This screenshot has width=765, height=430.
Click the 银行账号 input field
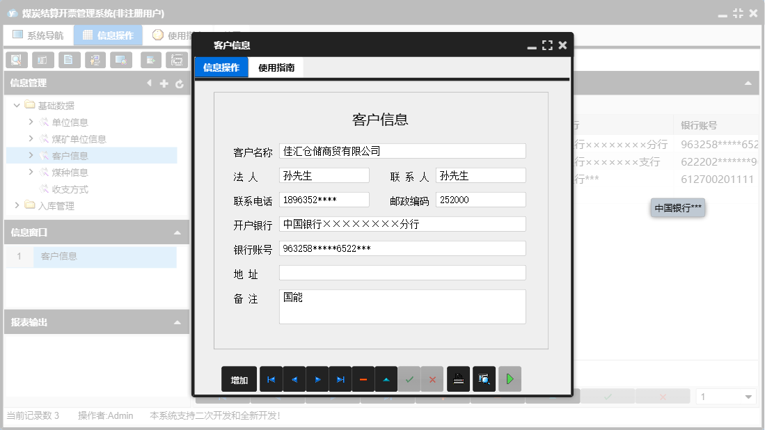point(402,248)
